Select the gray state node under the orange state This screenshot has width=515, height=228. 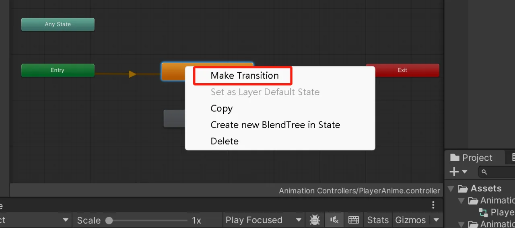(174, 118)
